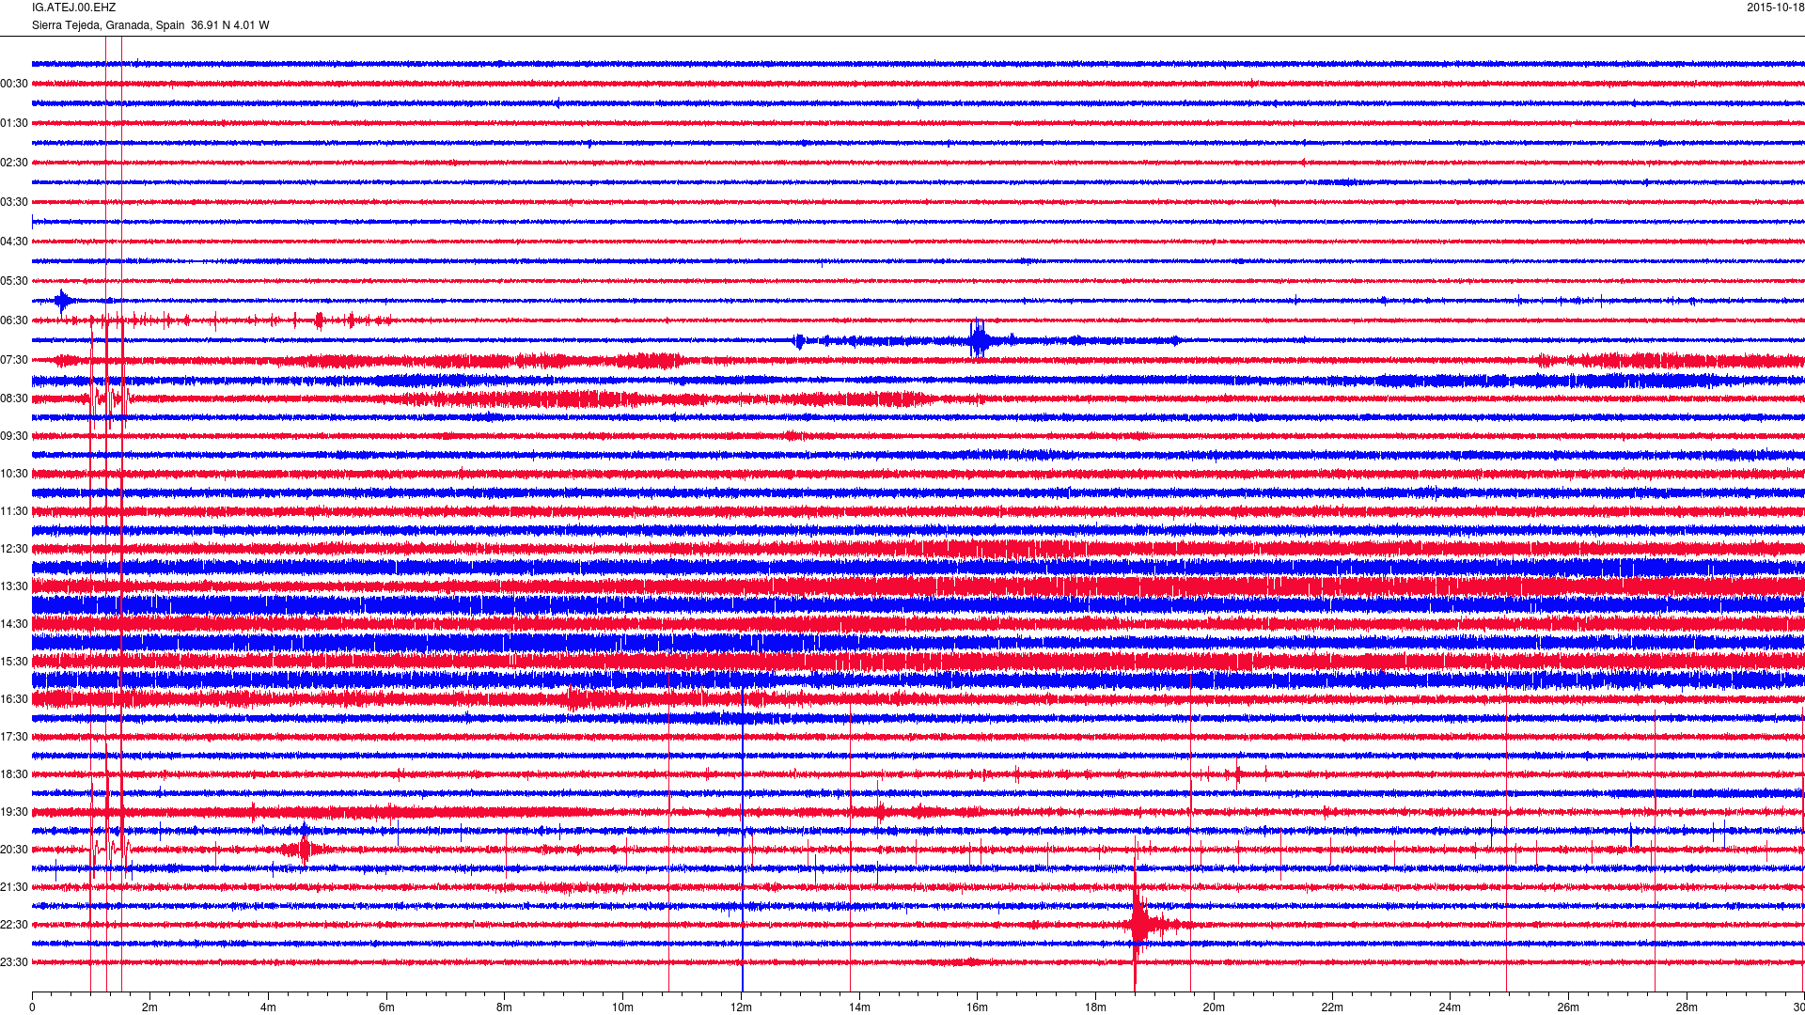Click the large red seismic event at 22:30
This screenshot has width=1805, height=1015.
tap(1139, 923)
